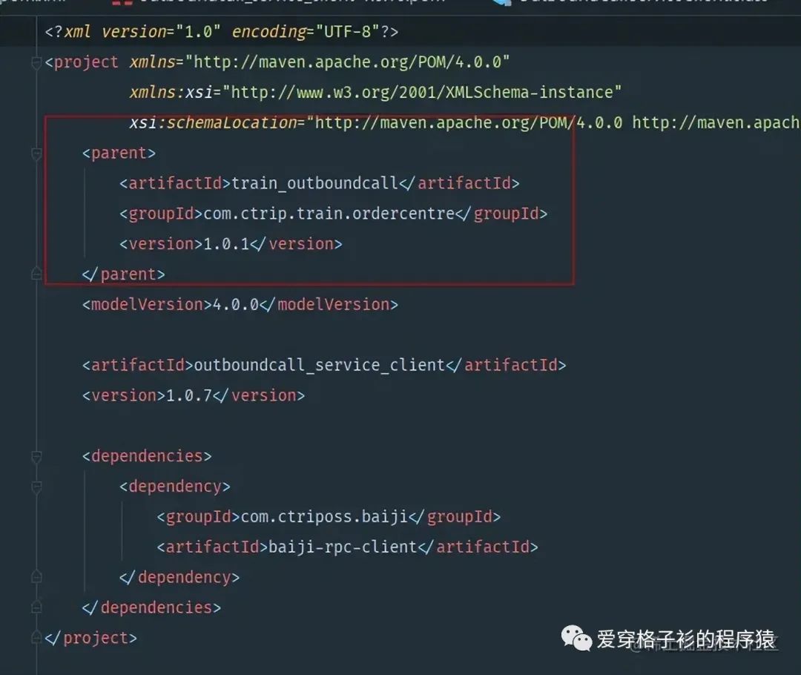The height and width of the screenshot is (675, 801).
Task: Click groupId value com.ctriposs.baiji
Action: point(324,516)
